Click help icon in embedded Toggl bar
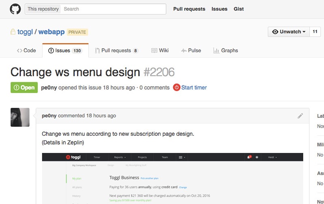Image resolution: width=324 pixels, height=204 pixels. coord(257,157)
